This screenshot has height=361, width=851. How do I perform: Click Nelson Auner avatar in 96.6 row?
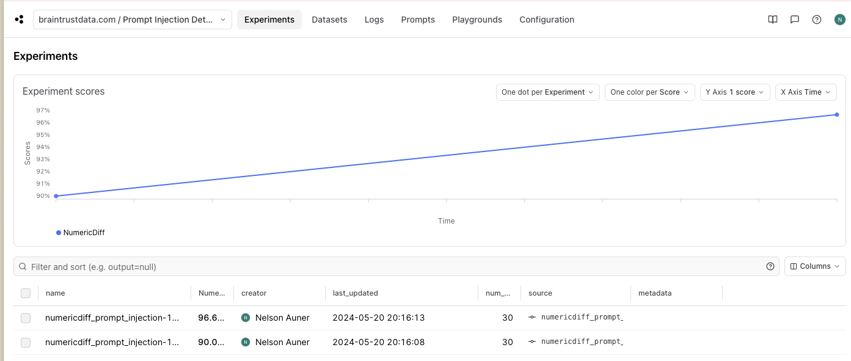click(246, 318)
